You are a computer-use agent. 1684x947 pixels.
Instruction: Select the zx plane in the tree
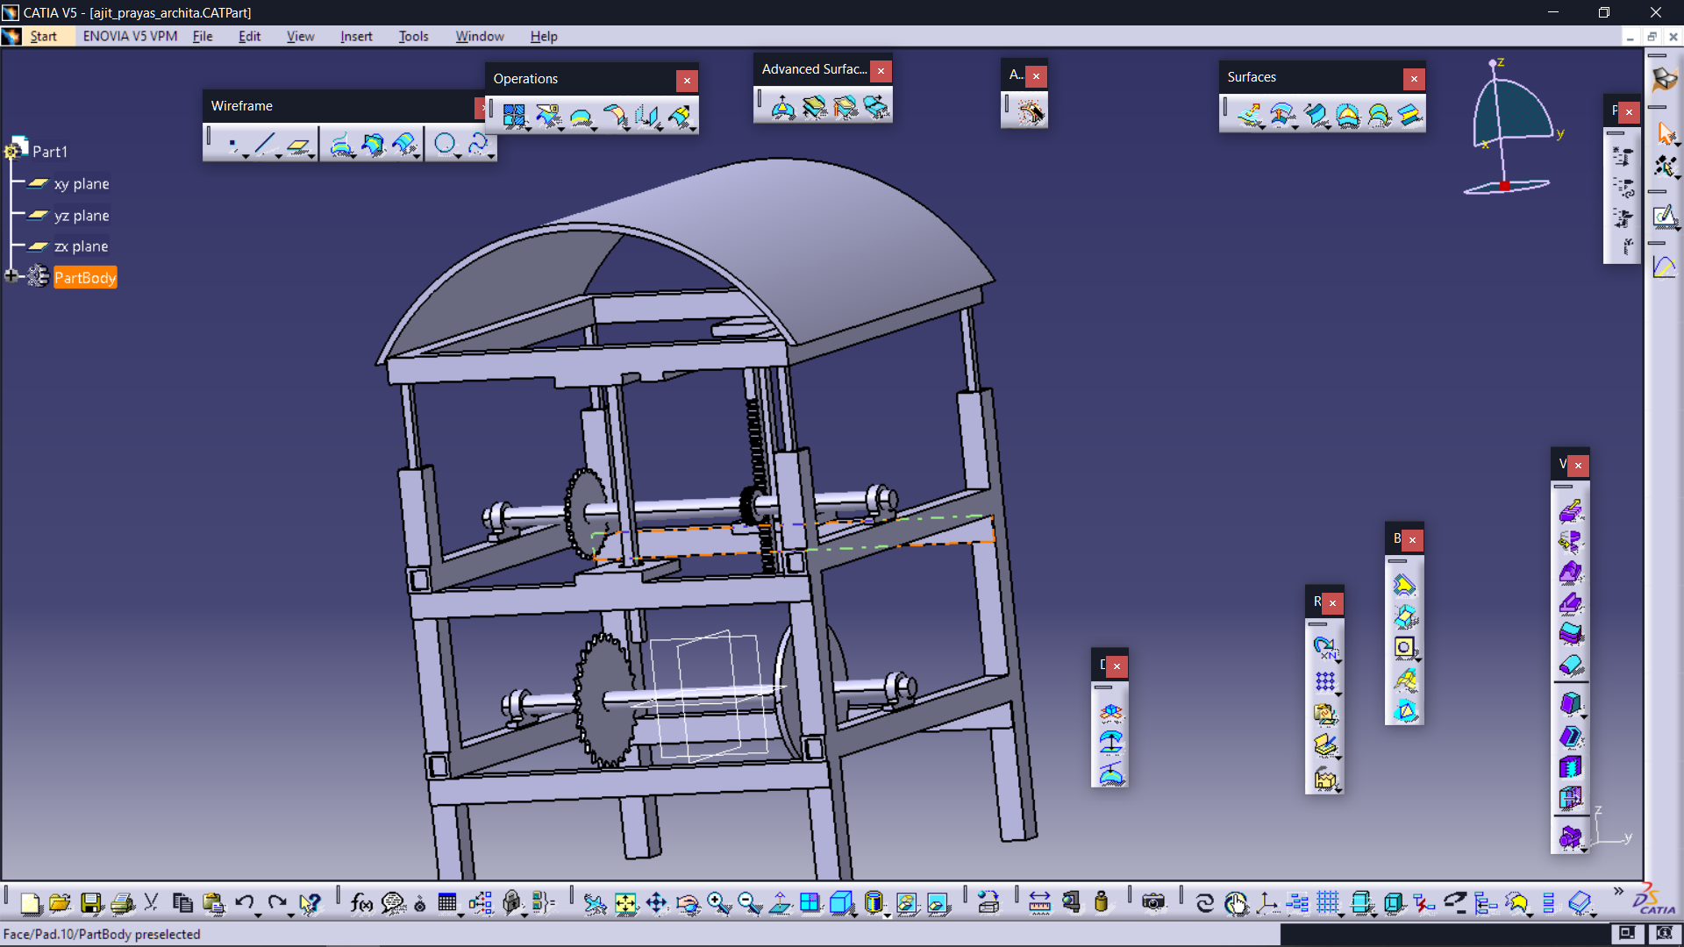[x=68, y=246]
